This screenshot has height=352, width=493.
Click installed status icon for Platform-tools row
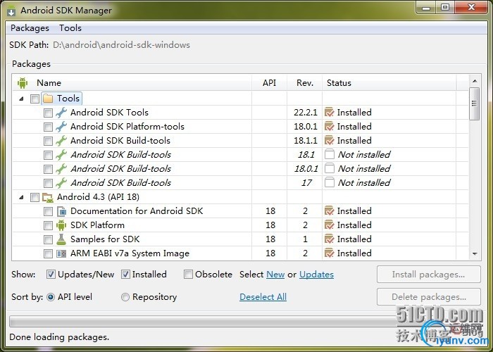coord(329,126)
